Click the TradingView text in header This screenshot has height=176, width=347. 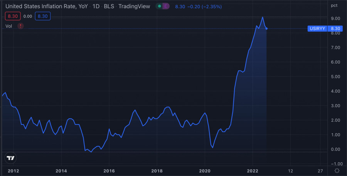pyautogui.click(x=135, y=6)
